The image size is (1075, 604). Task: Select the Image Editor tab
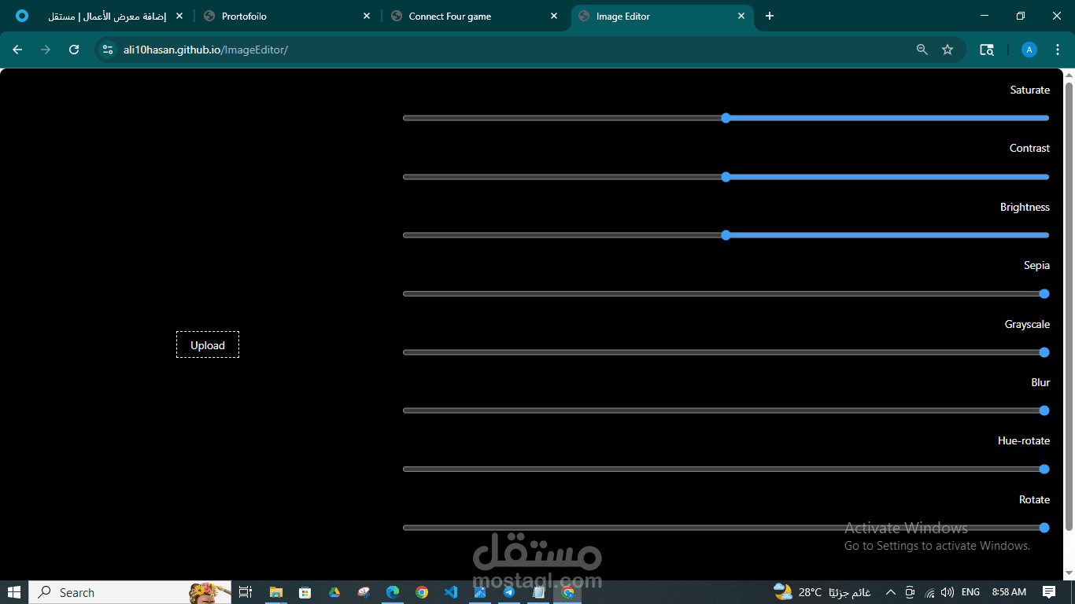coord(662,16)
